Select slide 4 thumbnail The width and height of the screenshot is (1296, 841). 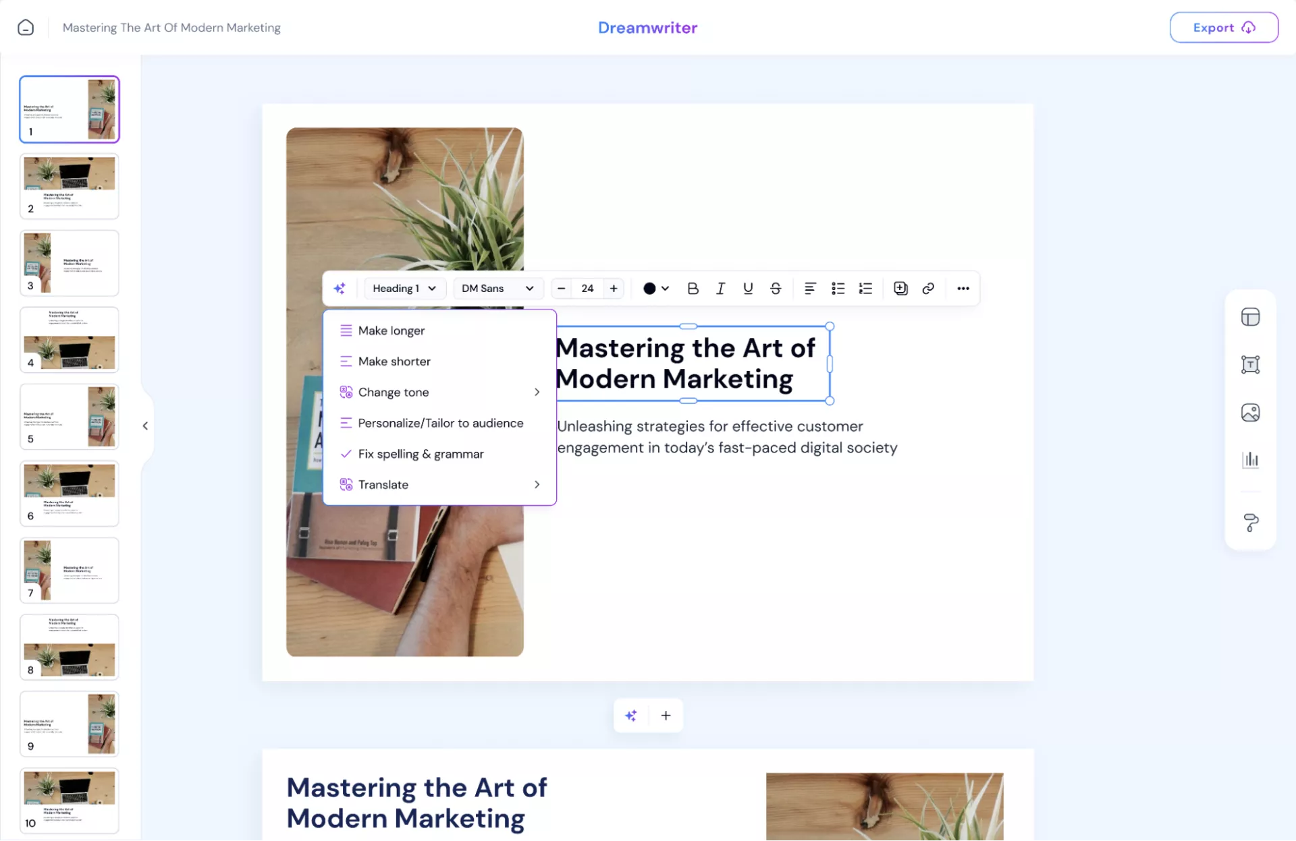click(x=70, y=340)
